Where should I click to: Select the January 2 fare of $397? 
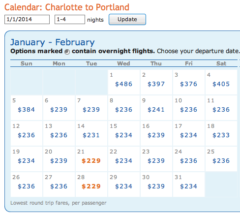click(156, 84)
